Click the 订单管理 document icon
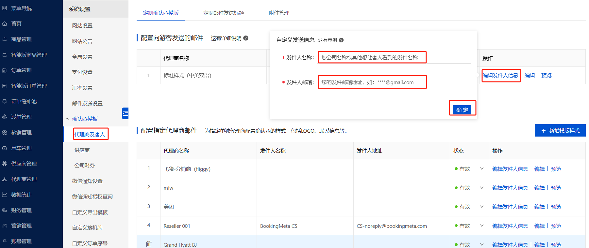589x248 pixels. 5,70
